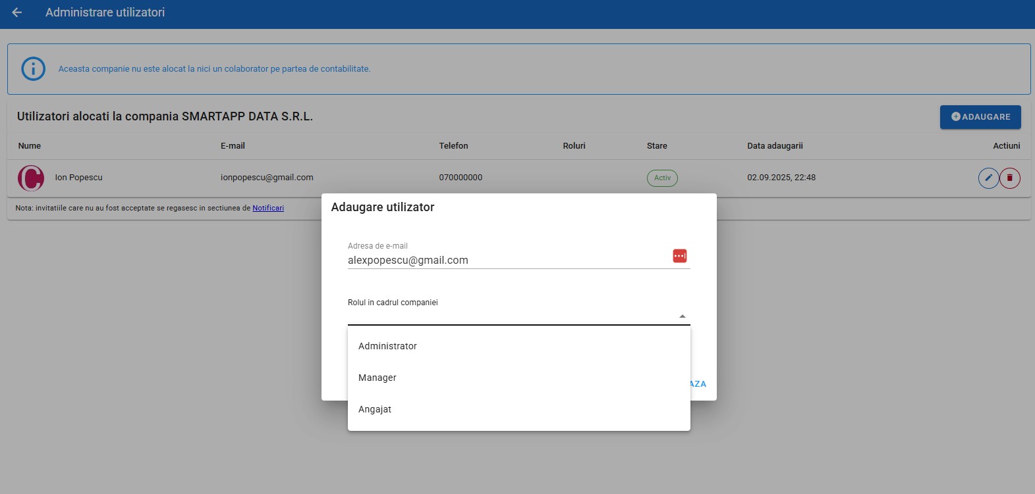Pick the Angajat role option

coord(375,409)
